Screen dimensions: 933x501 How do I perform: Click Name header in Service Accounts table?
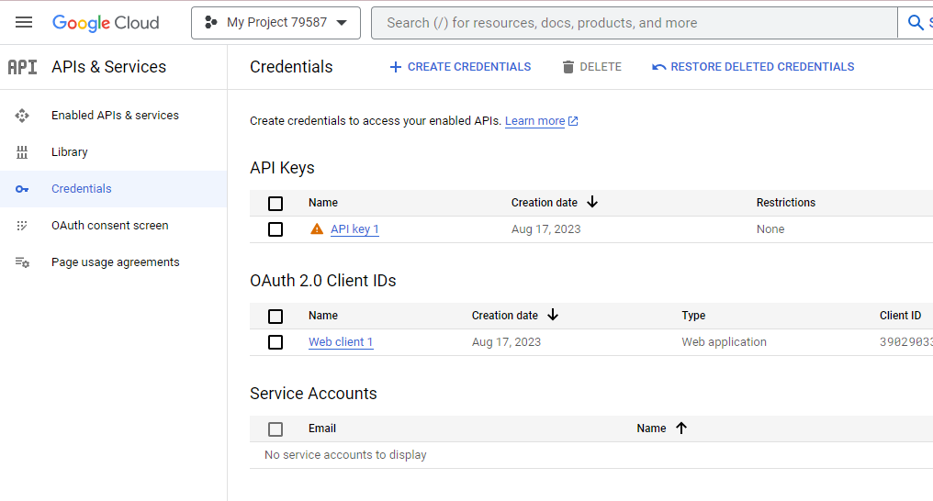[652, 429]
